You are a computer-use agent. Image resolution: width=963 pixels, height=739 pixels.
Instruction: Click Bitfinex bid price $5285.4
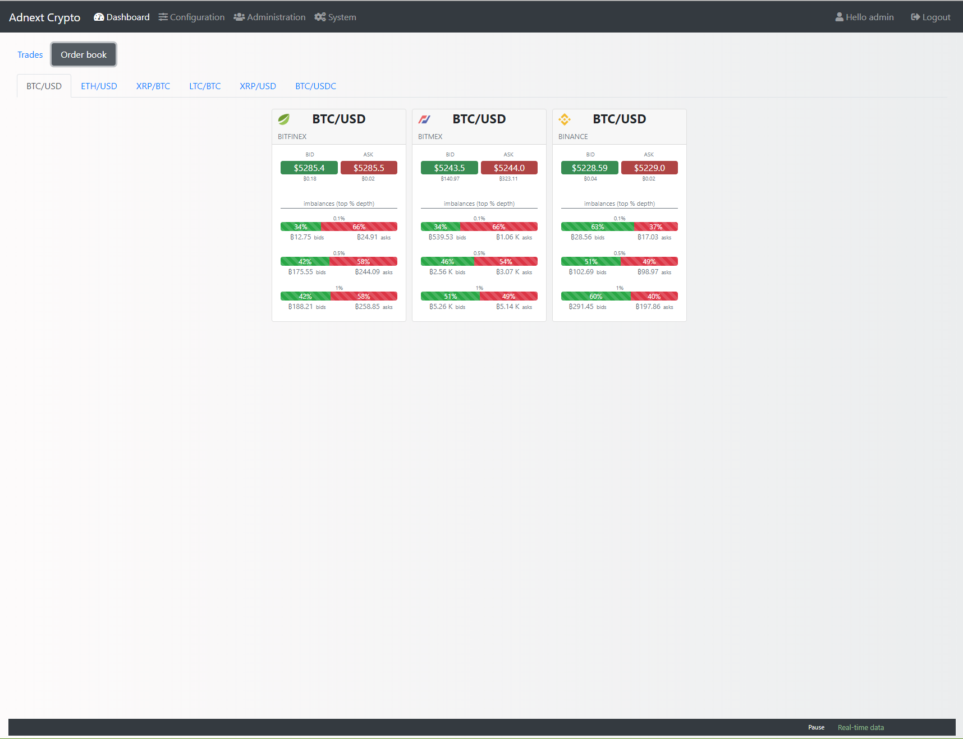click(309, 168)
